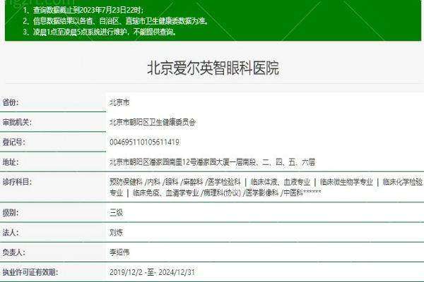Screen dimensions: 424x282
Task: Select the 省份 field label
Action: tap(11, 102)
